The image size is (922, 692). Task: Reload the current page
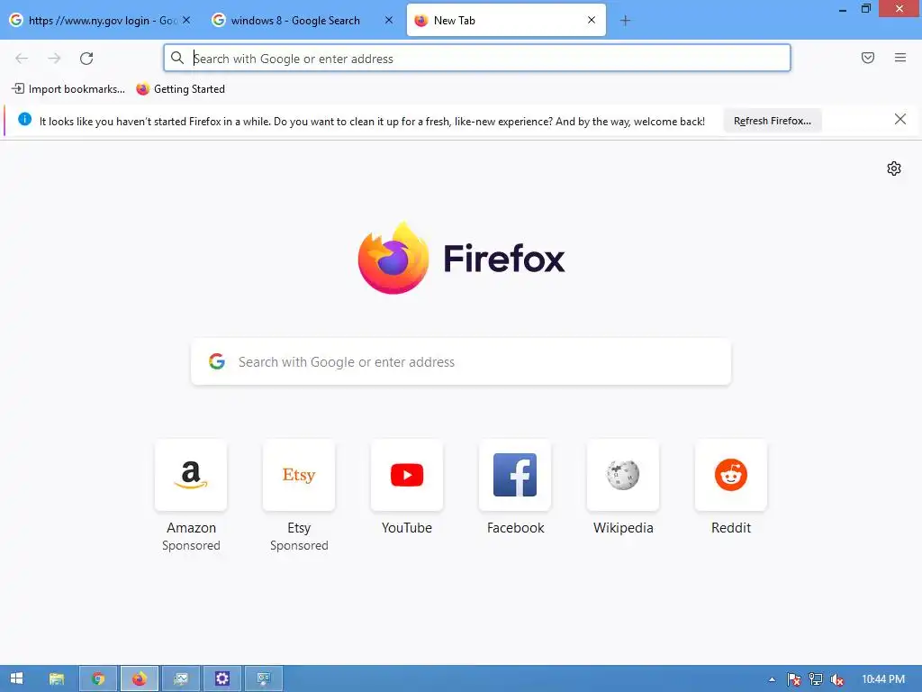coord(86,59)
